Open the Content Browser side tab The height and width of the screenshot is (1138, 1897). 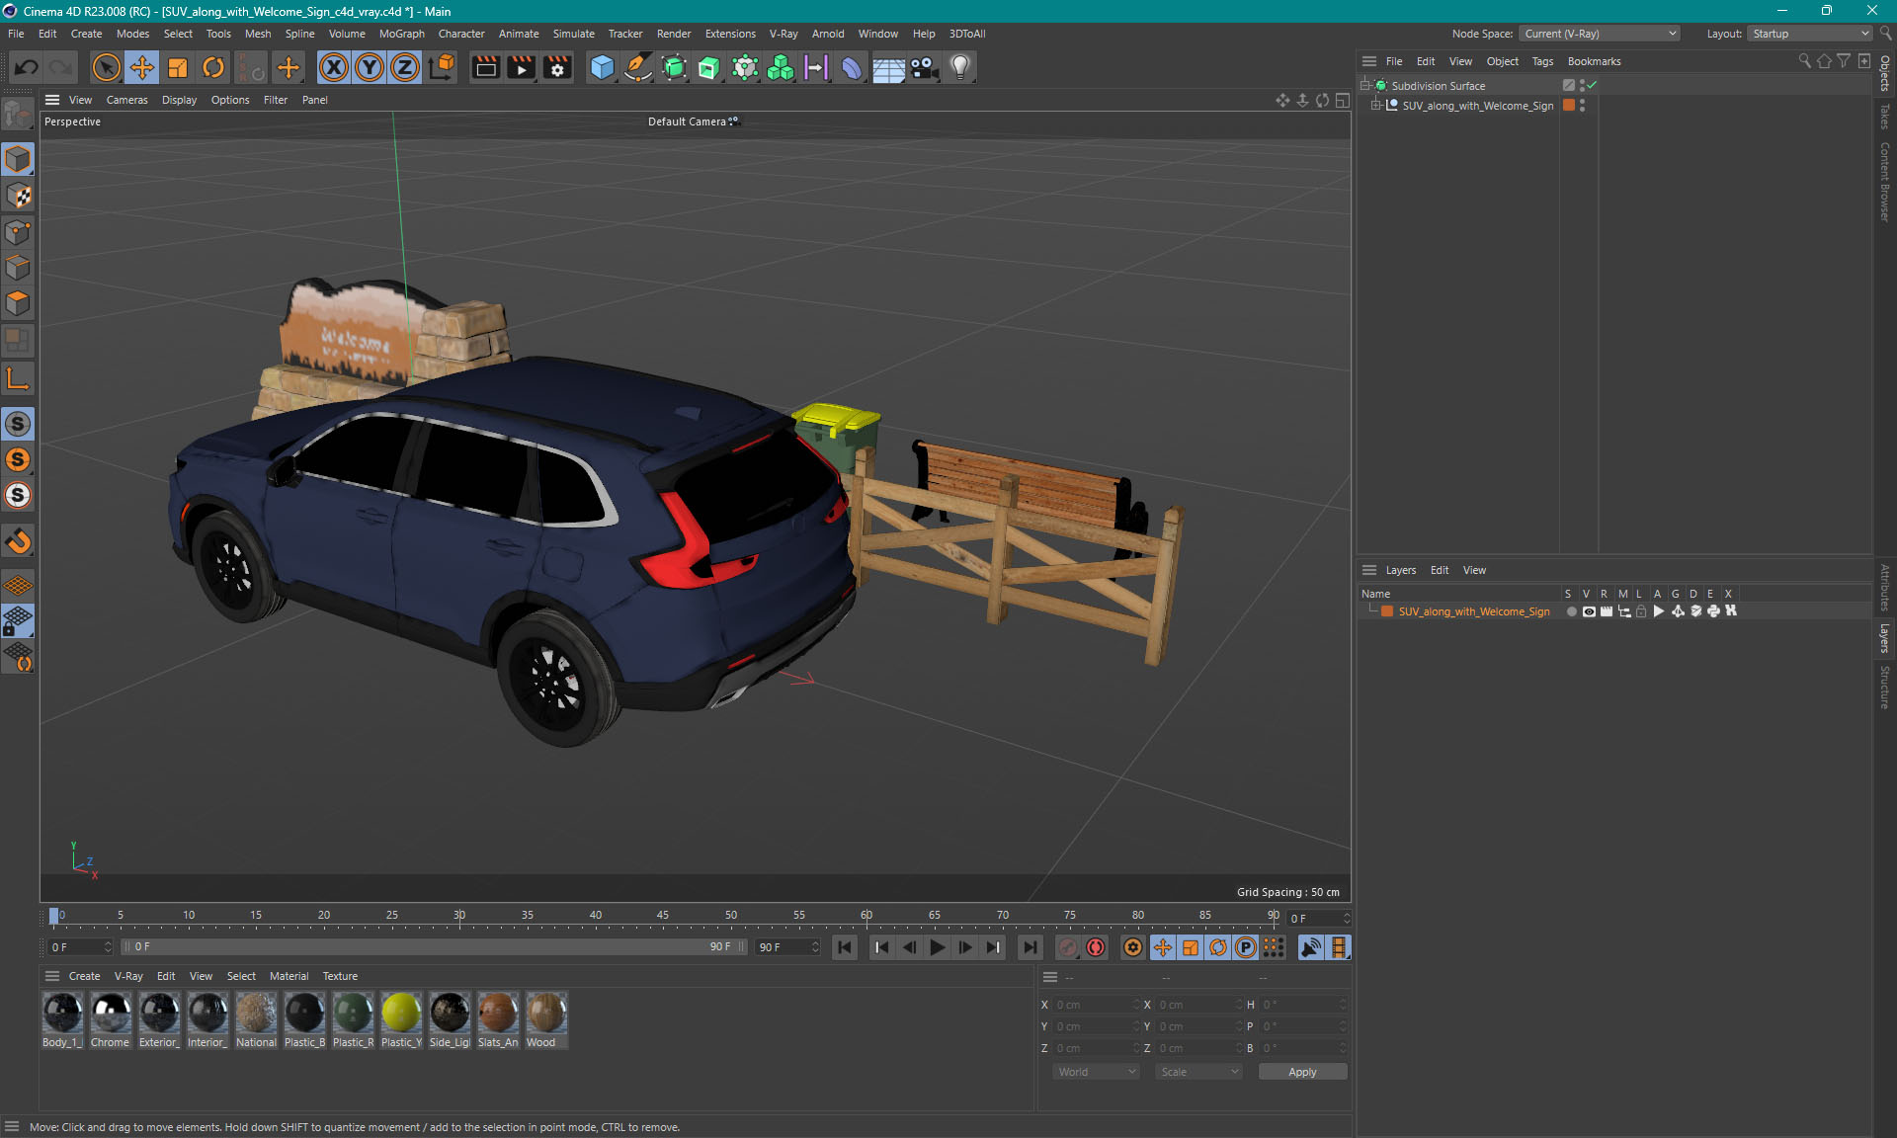[x=1885, y=181]
